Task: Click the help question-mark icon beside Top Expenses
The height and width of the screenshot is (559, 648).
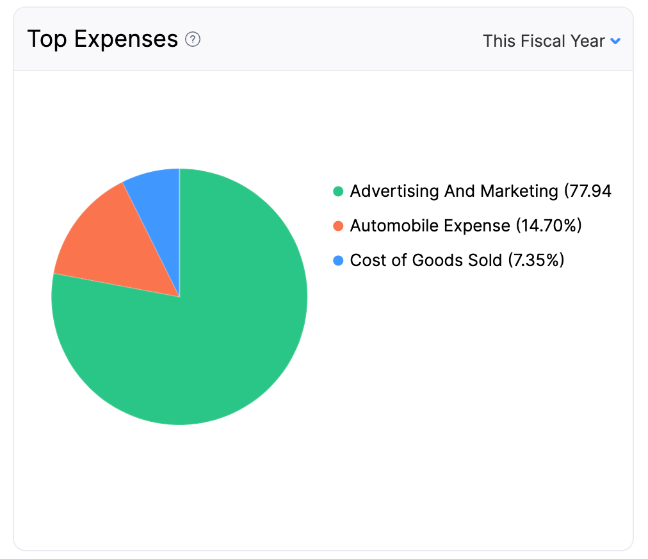Action: pyautogui.click(x=193, y=40)
